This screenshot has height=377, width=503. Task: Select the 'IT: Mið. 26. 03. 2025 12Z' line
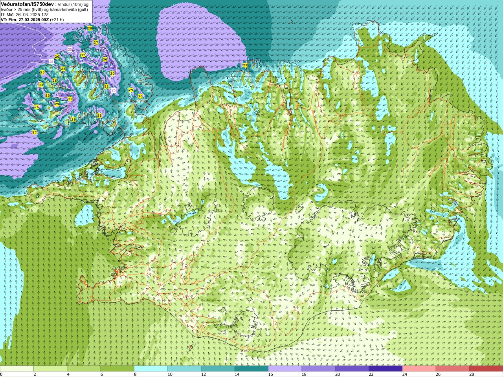point(24,15)
